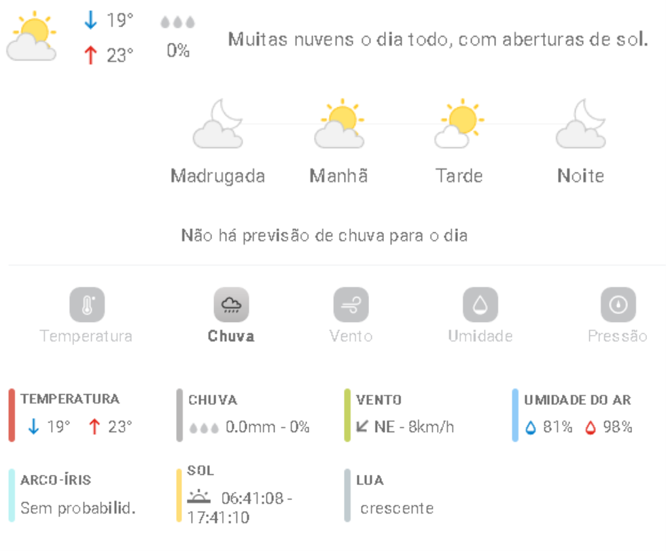The height and width of the screenshot is (551, 666).
Task: Click the rain drops 0% indicator
Action: point(177,37)
